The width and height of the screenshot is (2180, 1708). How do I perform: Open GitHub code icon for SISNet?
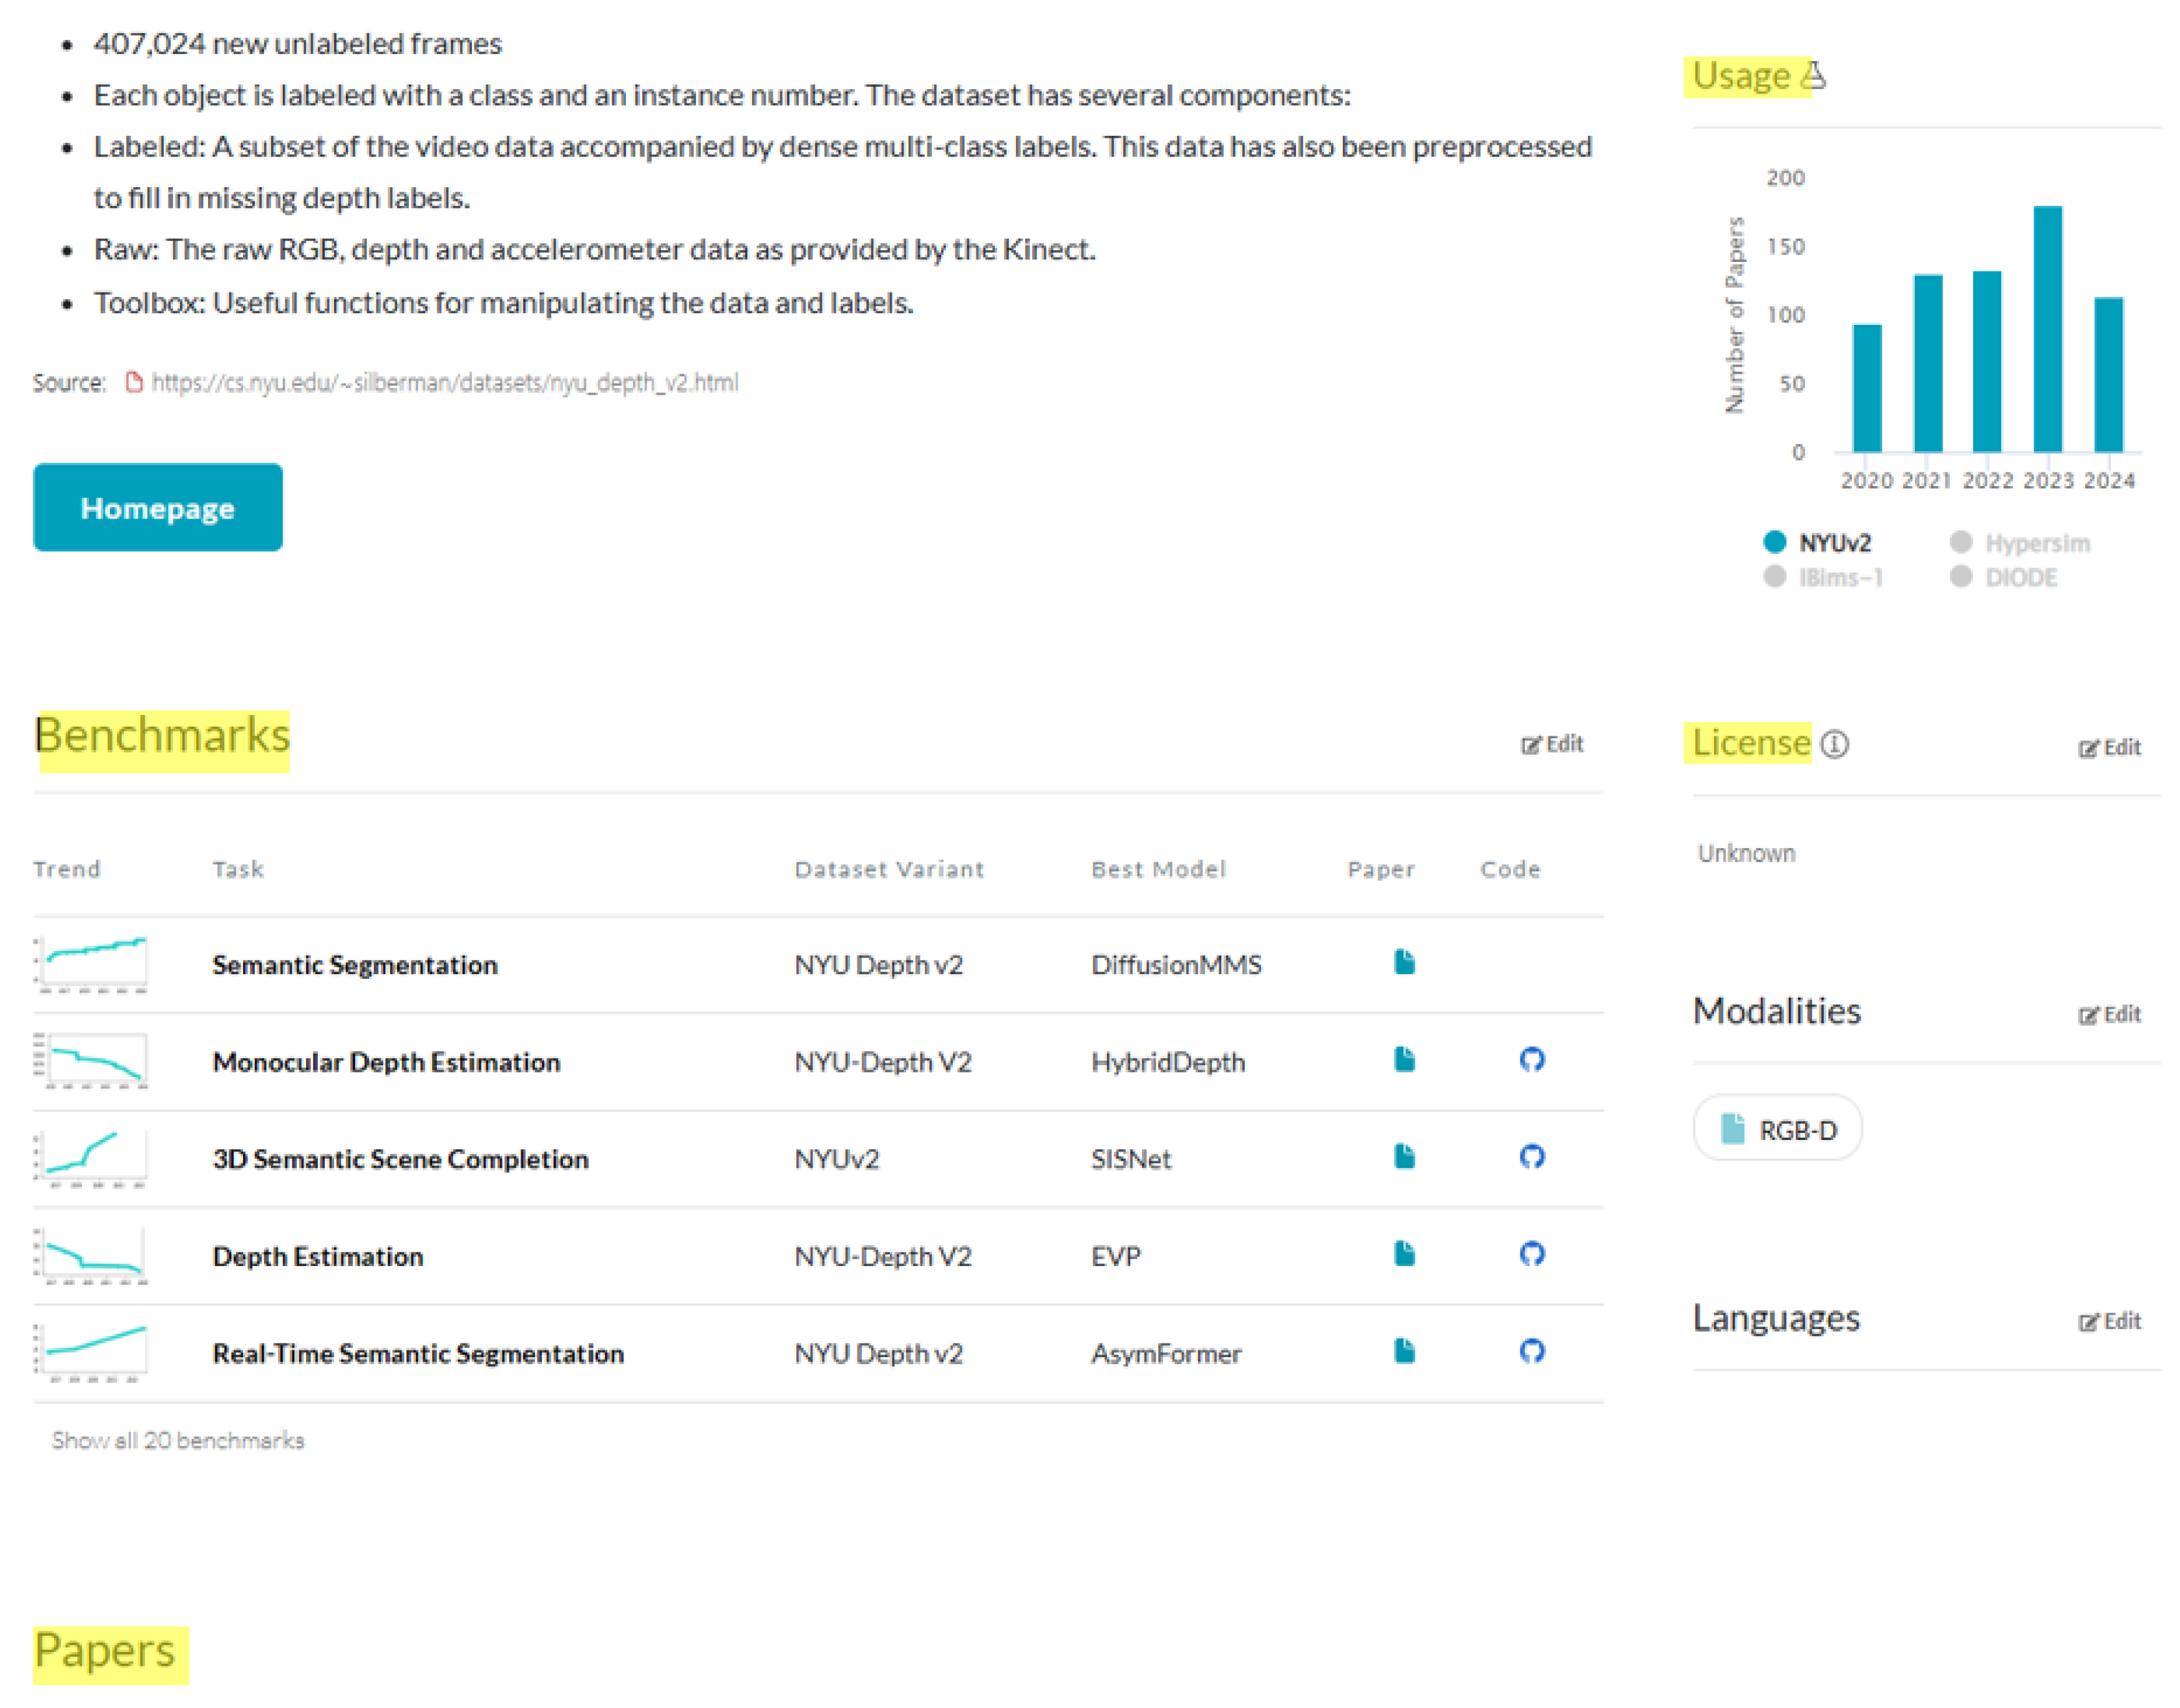tap(1531, 1156)
